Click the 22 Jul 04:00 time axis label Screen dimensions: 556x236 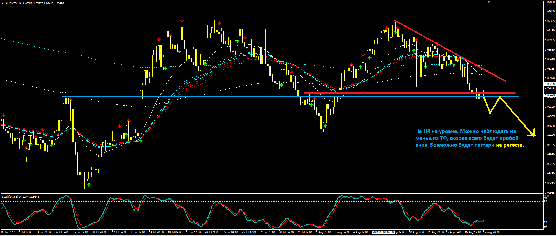click(x=231, y=232)
